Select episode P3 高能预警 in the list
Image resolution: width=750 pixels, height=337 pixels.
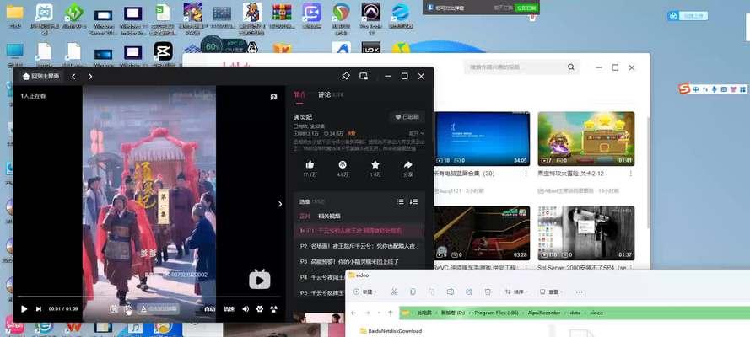[359, 261]
